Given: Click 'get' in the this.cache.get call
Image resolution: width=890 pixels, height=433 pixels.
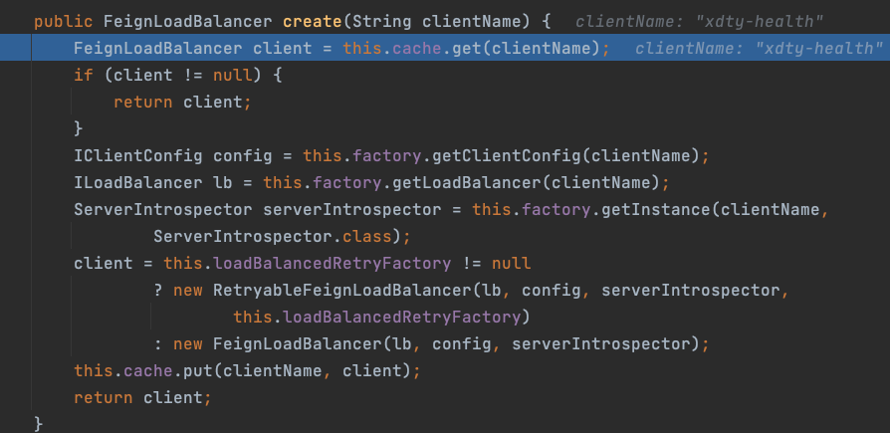Looking at the screenshot, I should pyautogui.click(x=467, y=49).
